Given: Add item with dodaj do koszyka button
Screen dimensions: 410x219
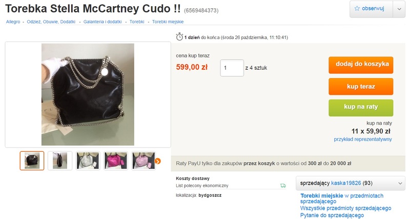Looking at the screenshot, I should click(361, 65).
